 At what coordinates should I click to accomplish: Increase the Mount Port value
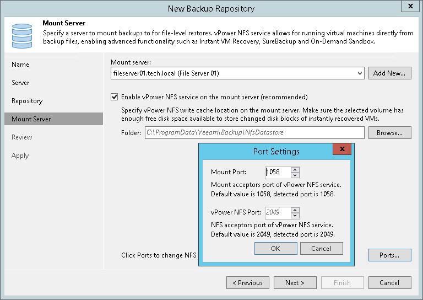point(295,169)
